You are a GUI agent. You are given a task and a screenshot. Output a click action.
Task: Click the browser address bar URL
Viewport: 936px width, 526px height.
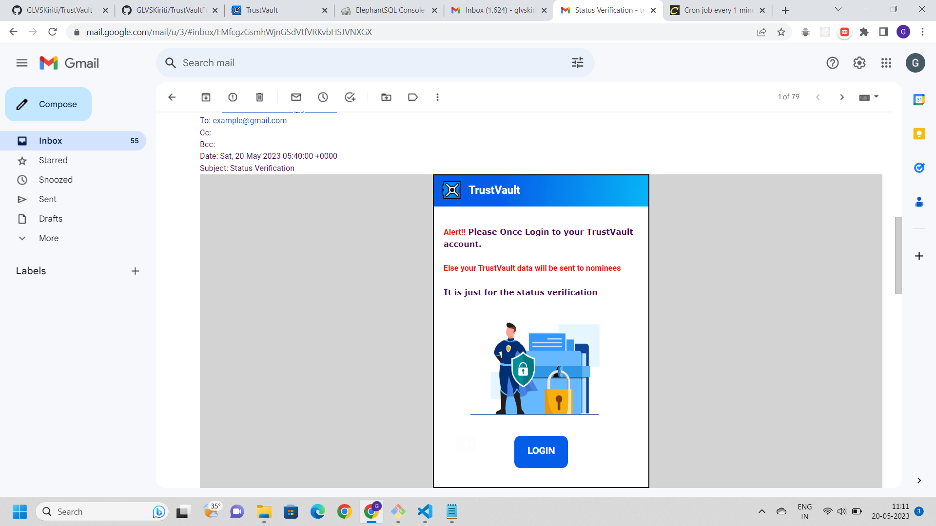(229, 32)
